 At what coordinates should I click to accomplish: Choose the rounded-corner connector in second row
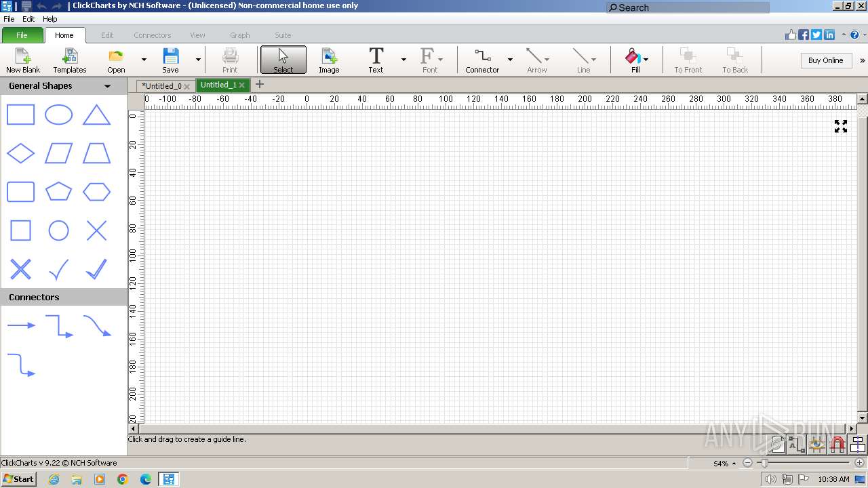point(21,365)
